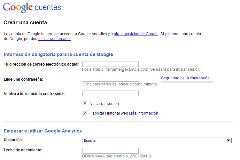Image resolution: width=240 pixels, height=160 pixels.
Task: Click the "Elige una contraseña" password field
Action: (111, 79)
